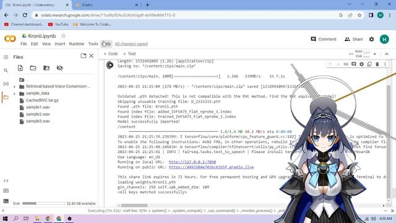Open the public gradio.live URL
396x223 pixels.
click(x=211, y=167)
